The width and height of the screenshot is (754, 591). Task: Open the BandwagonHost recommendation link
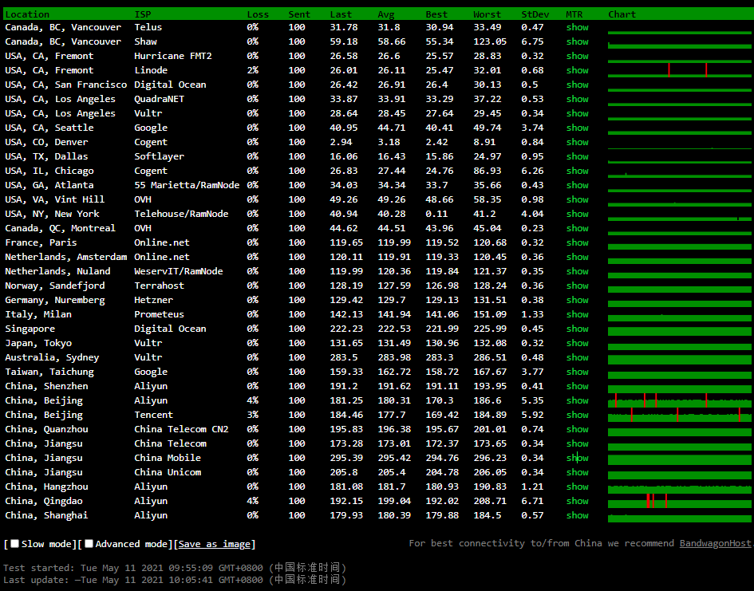tap(715, 543)
